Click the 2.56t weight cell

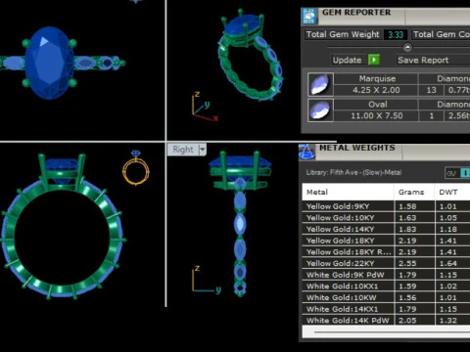(457, 115)
